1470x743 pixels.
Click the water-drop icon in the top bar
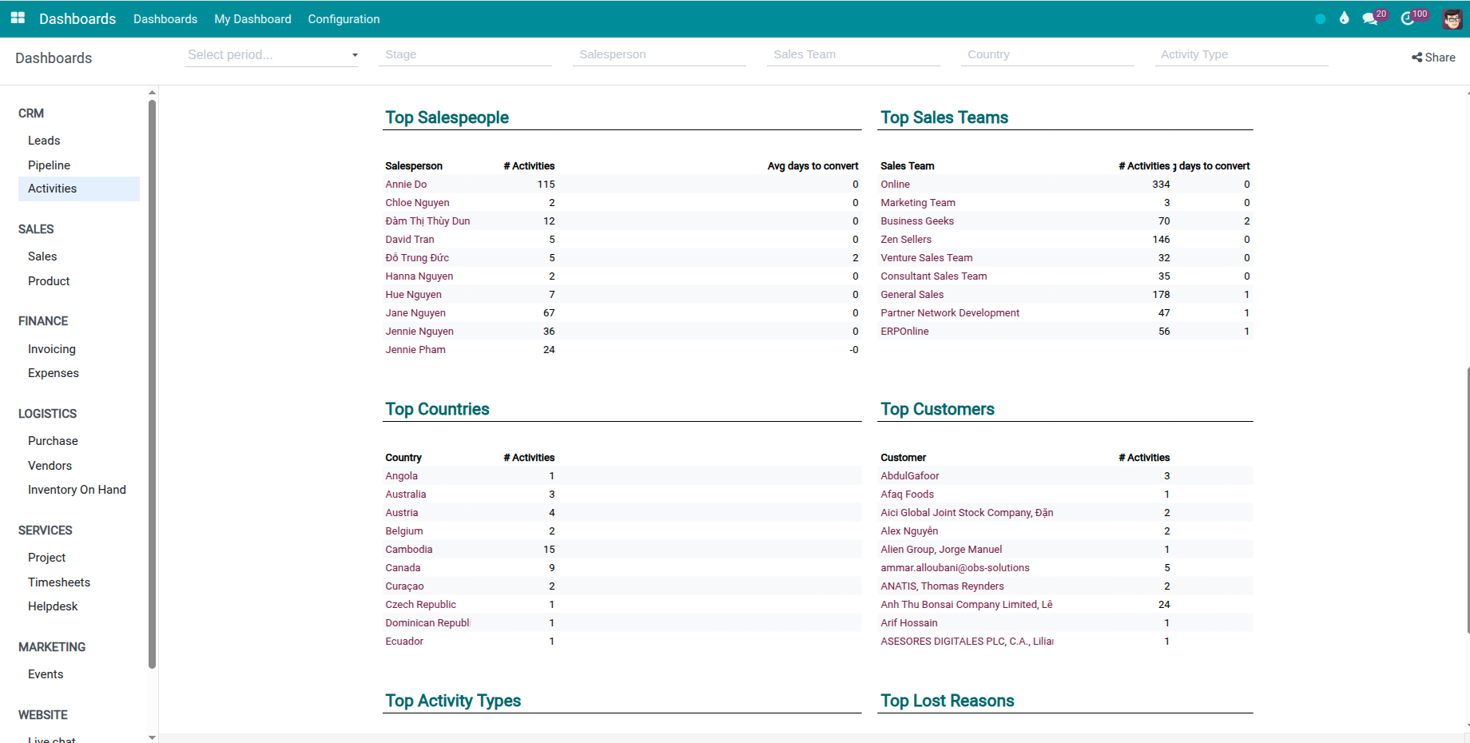tap(1344, 18)
